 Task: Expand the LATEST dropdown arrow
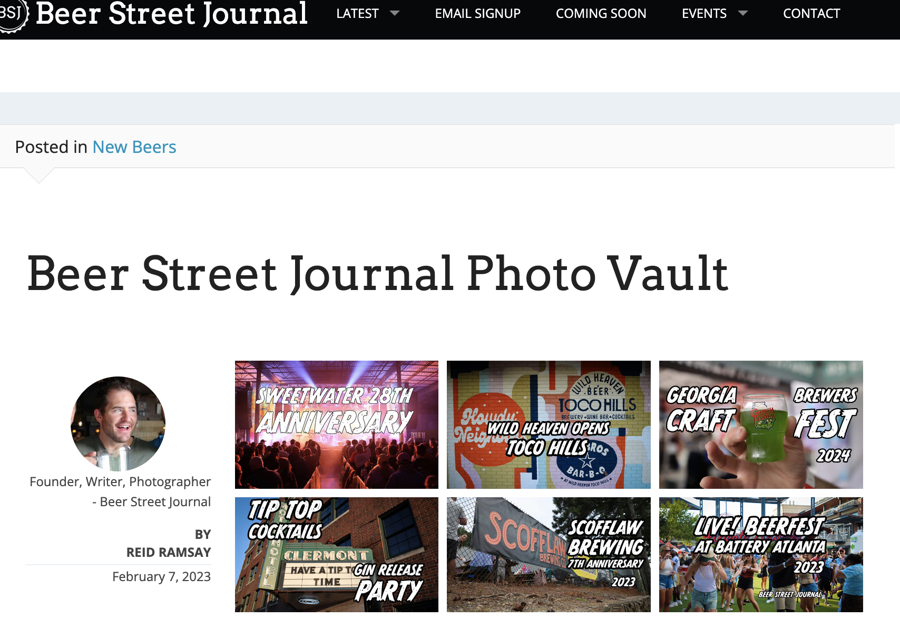click(395, 14)
